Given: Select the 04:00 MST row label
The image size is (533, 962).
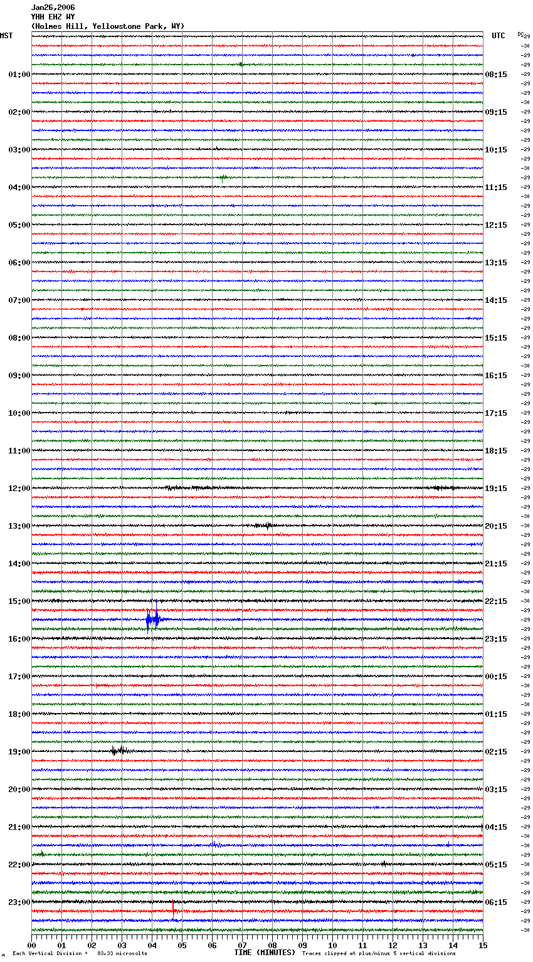Looking at the screenshot, I should 19,188.
